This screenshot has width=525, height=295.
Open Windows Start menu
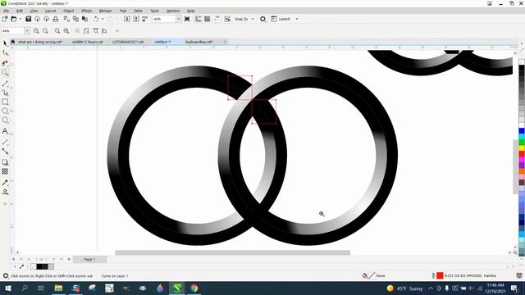coord(7,288)
